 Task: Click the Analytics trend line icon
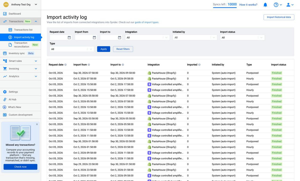pos(5,76)
